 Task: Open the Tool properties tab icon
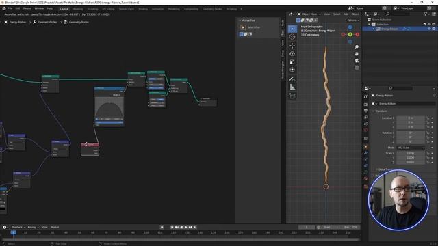(365, 96)
